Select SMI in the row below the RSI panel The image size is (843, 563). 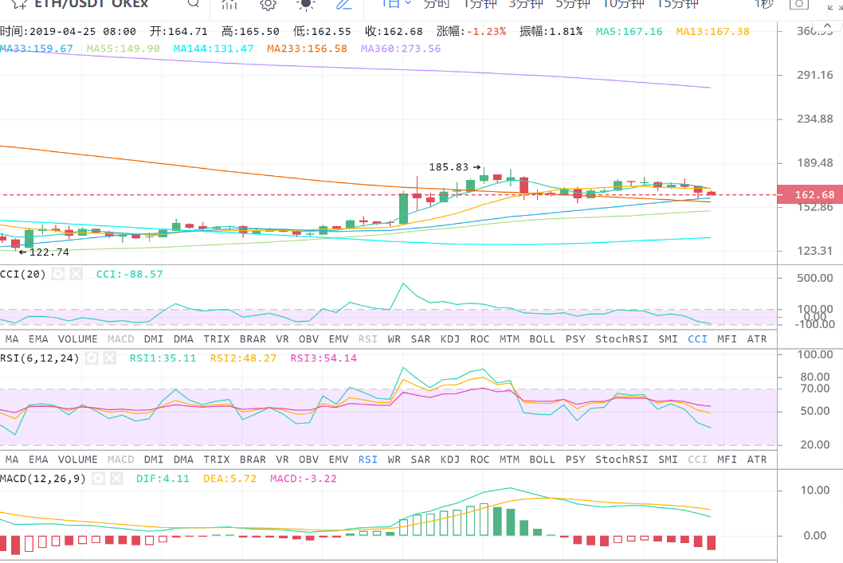pos(668,459)
